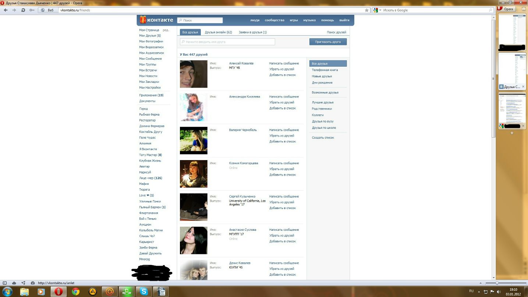Open 'Мои Сообщения' in left menu
Screen dimensions: 528x297
tap(150, 59)
